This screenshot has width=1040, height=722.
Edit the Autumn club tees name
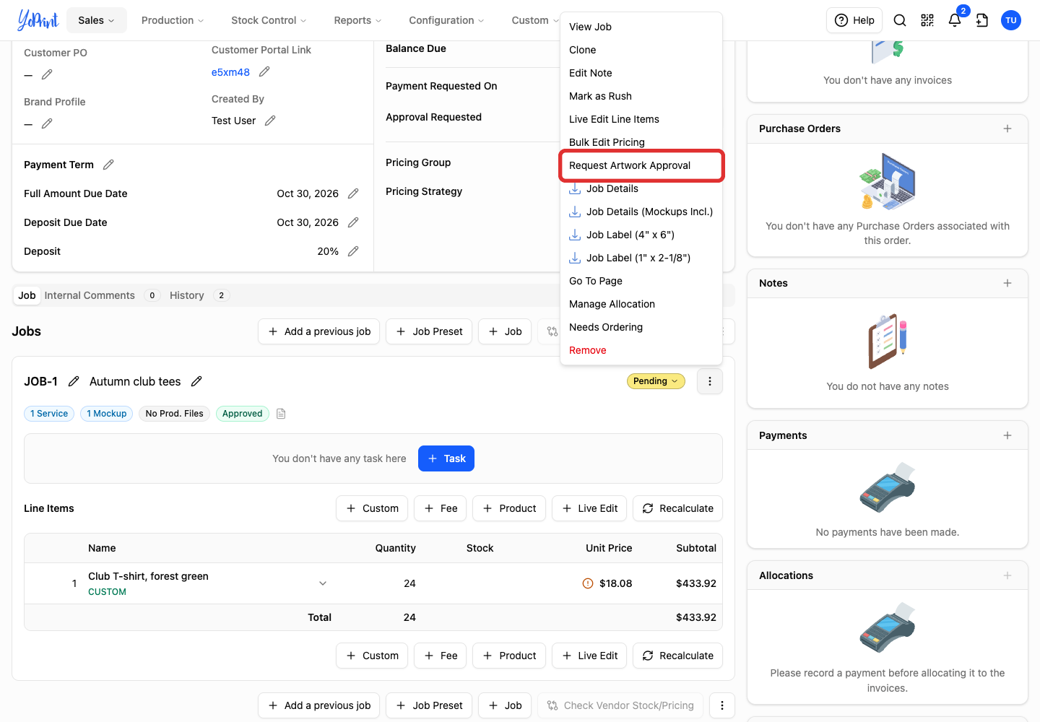196,381
